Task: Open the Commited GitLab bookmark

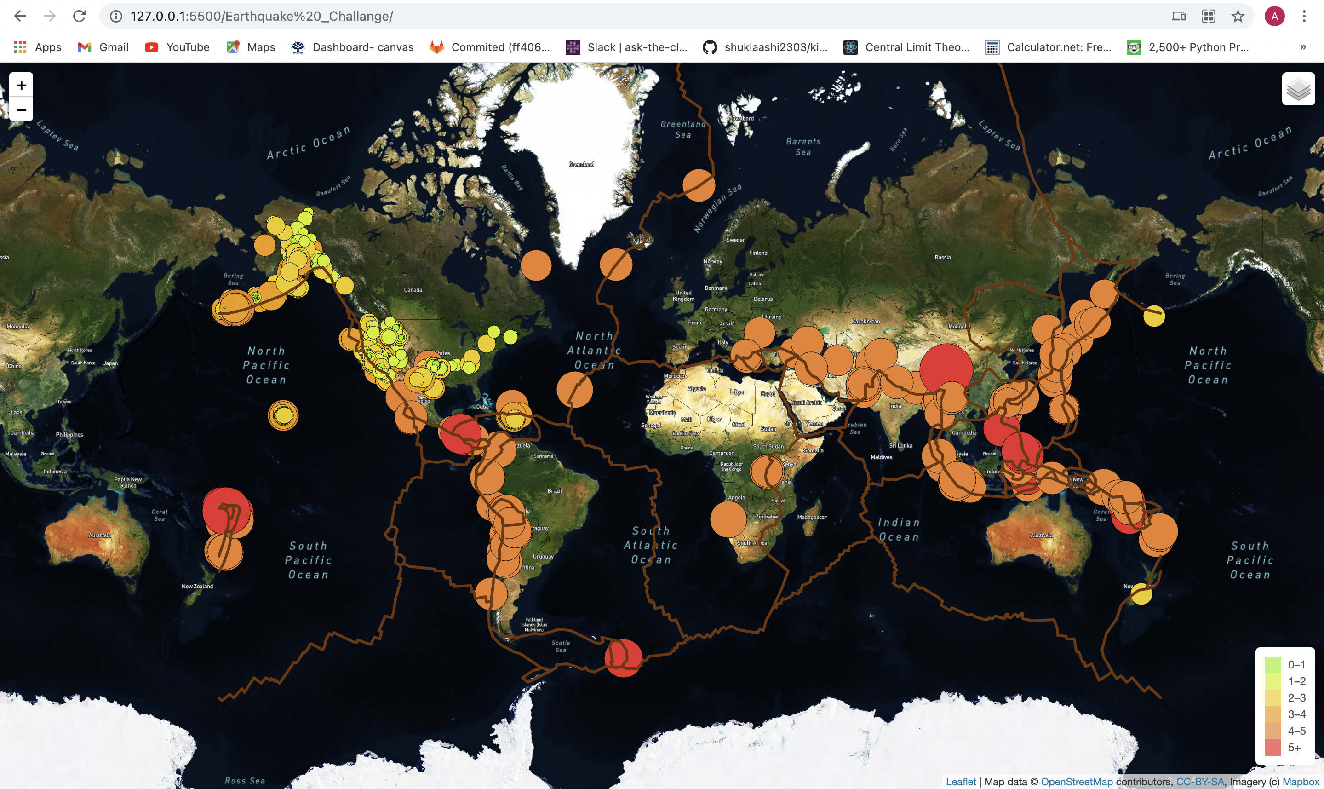Action: coord(490,47)
